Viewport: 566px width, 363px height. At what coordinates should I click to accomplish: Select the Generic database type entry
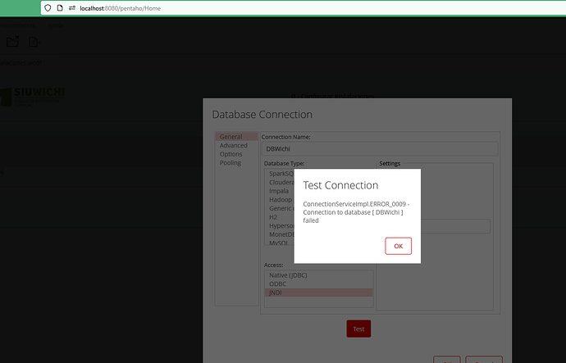click(x=281, y=208)
